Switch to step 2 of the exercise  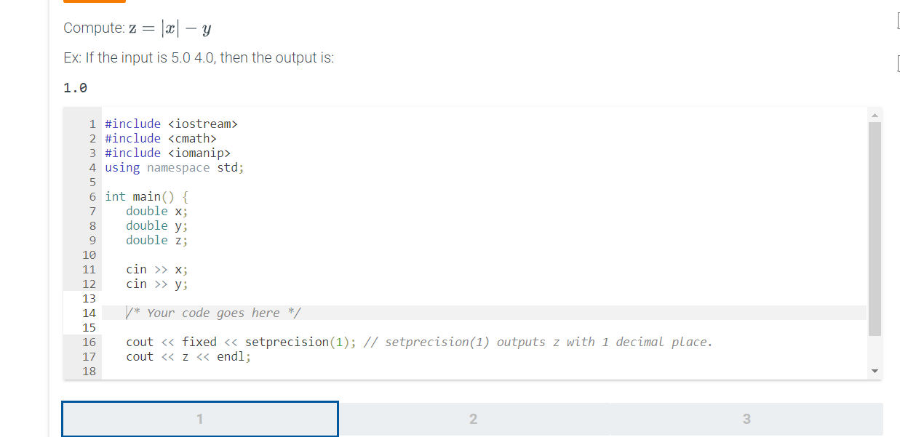473,418
